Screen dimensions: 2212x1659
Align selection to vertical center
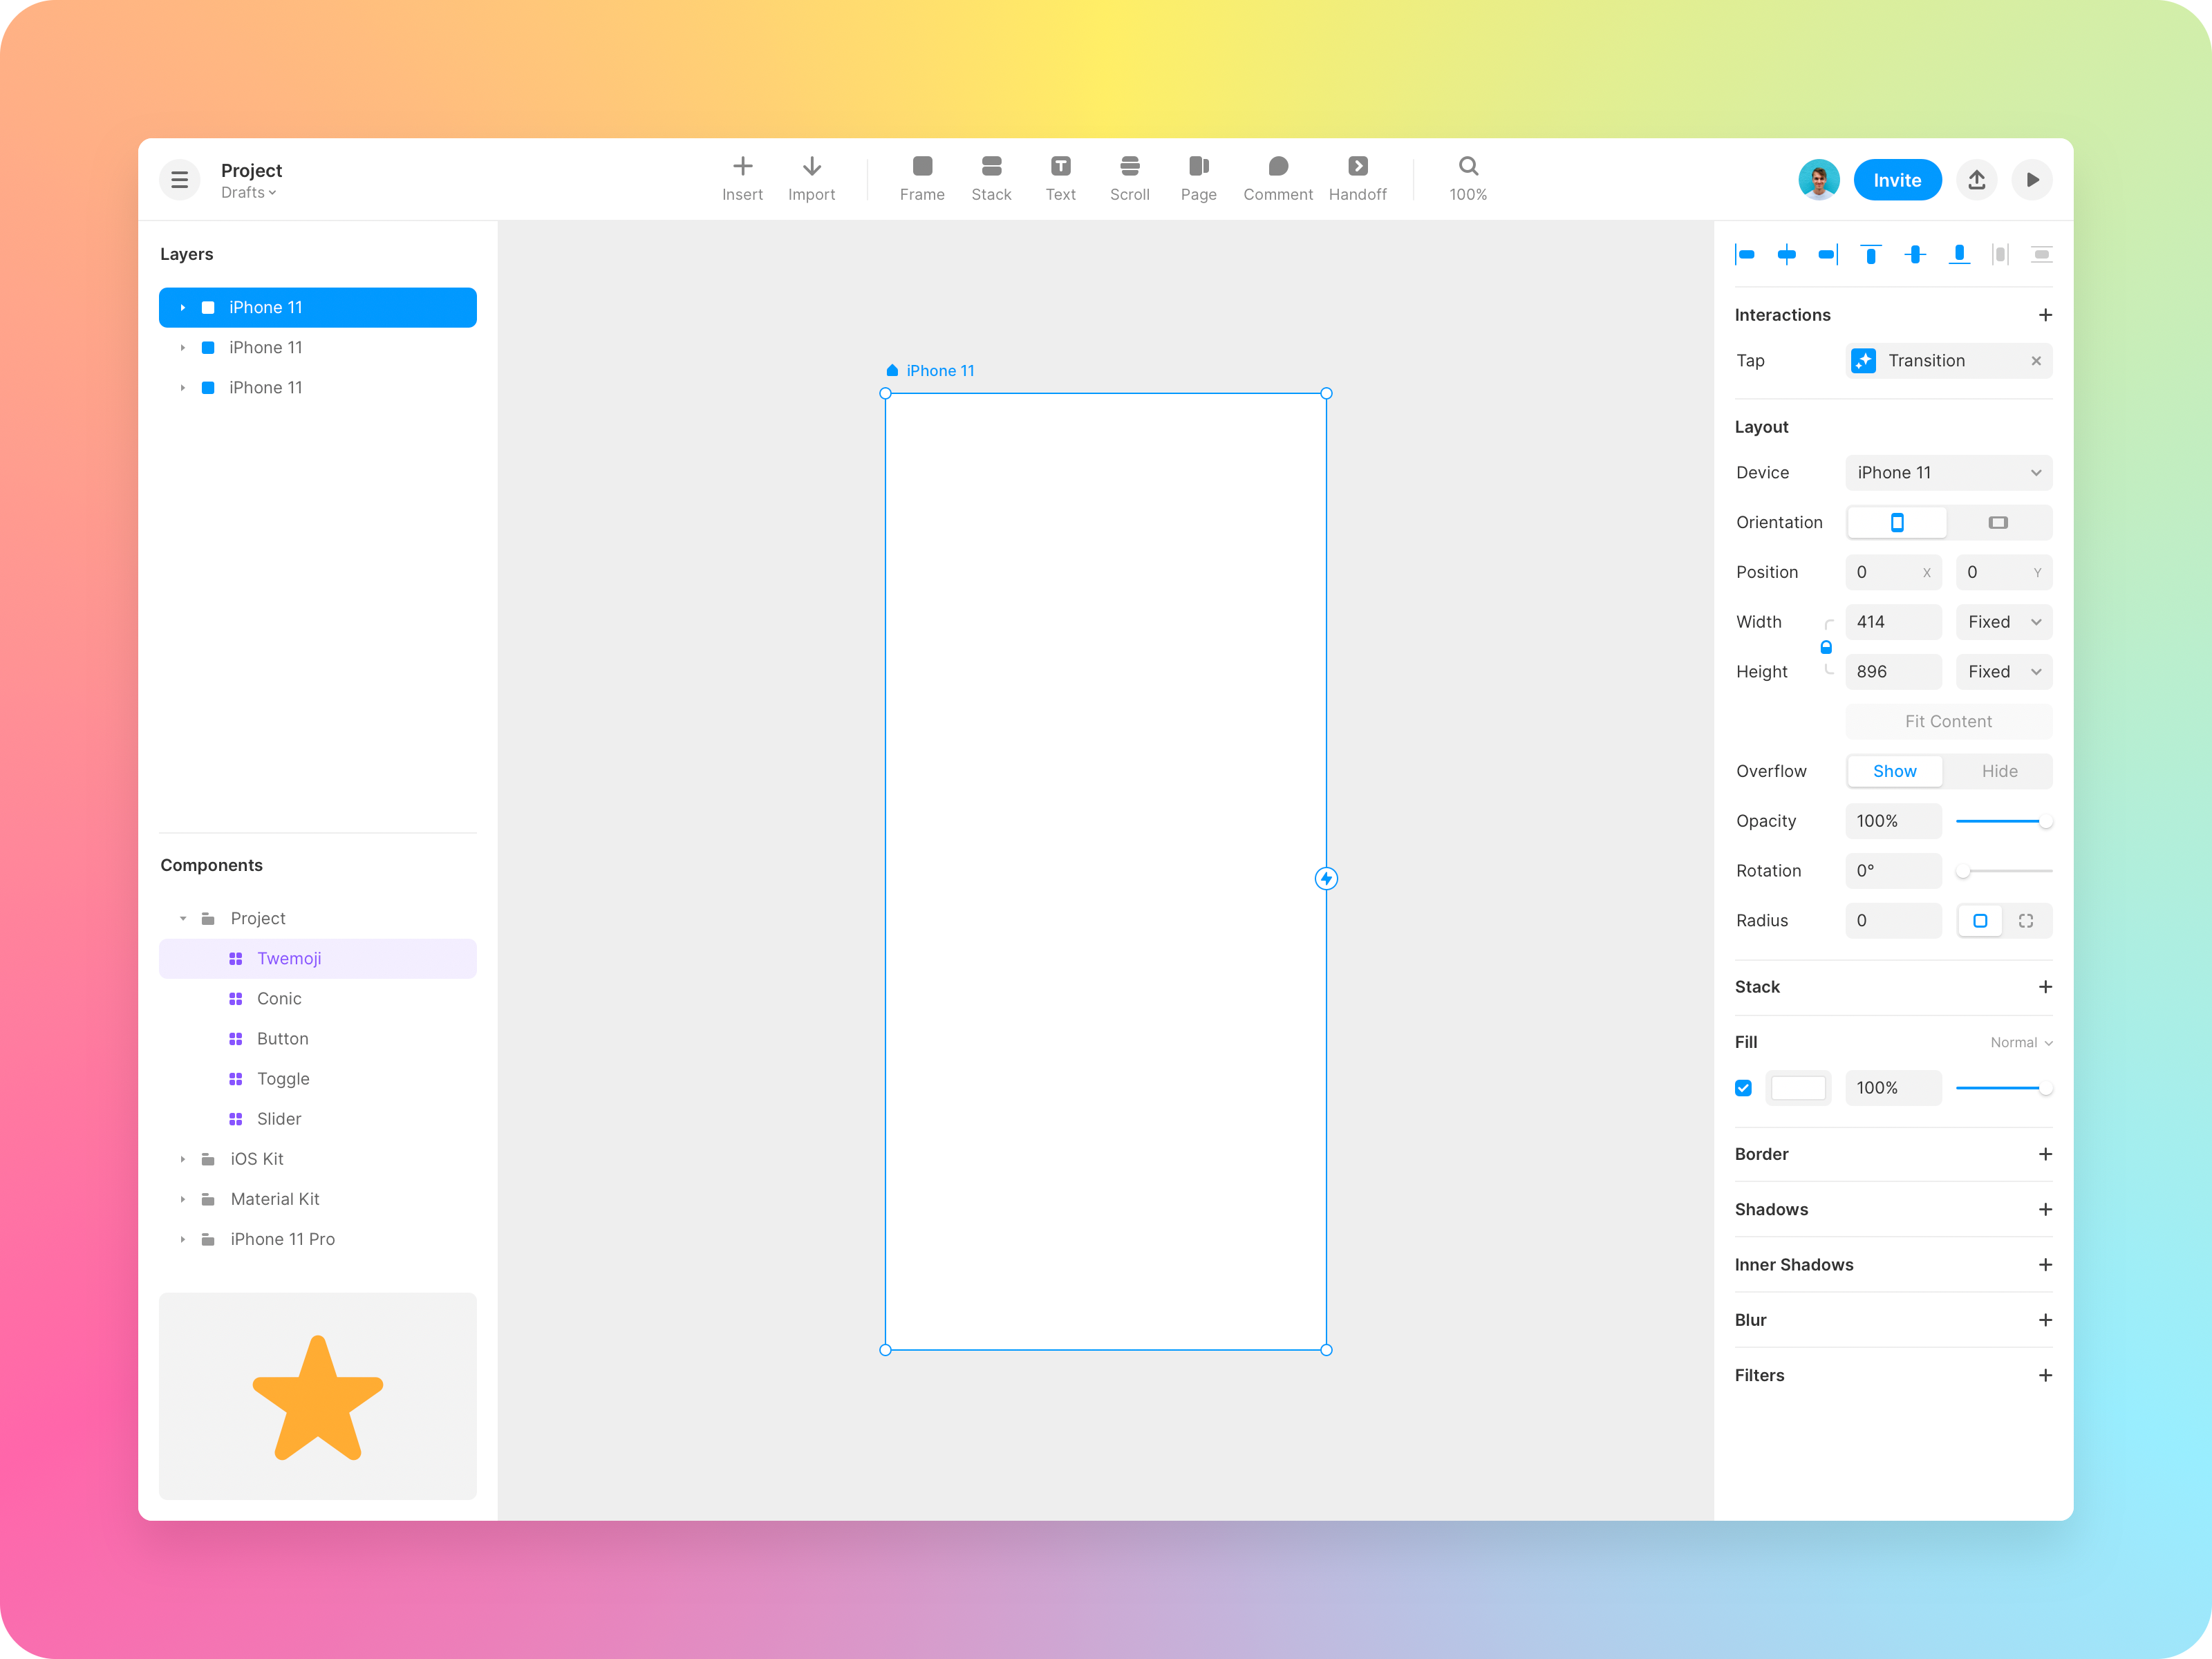1915,255
